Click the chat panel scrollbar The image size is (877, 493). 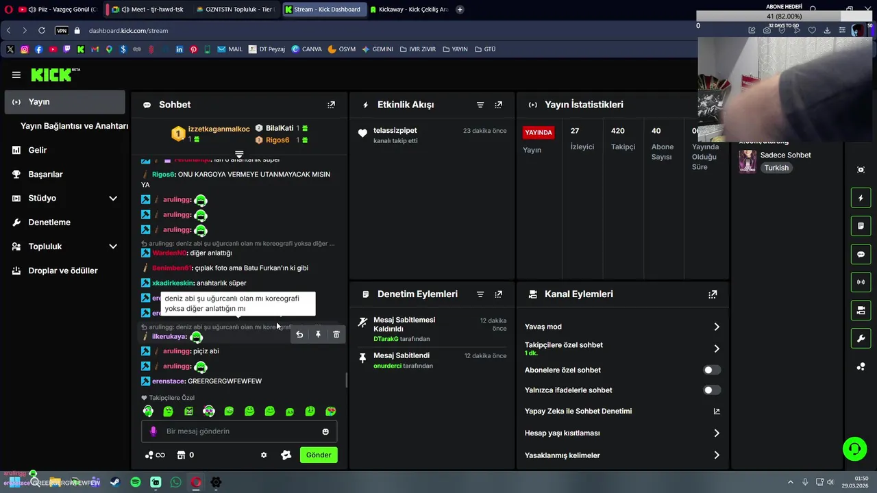pos(346,380)
